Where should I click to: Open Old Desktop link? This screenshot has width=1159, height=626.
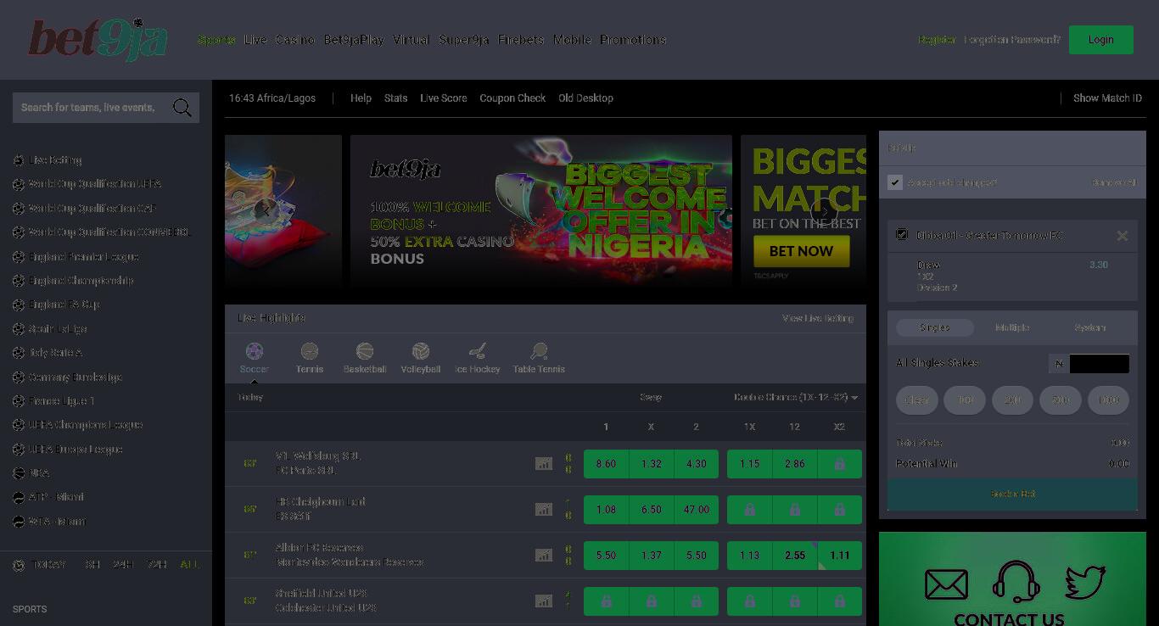pos(585,98)
